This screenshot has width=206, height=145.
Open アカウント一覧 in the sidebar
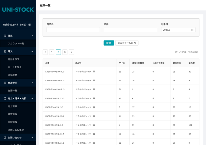click(16, 43)
